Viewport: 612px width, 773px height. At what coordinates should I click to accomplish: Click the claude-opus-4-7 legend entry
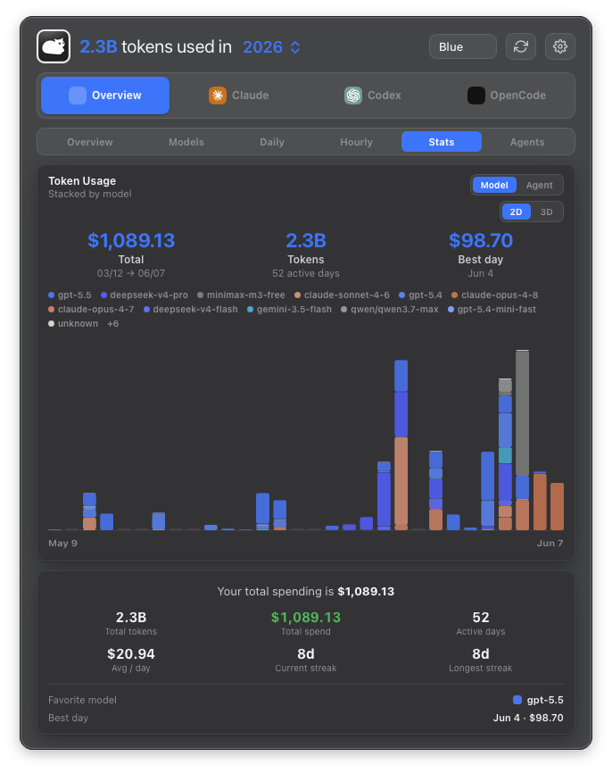tap(91, 310)
